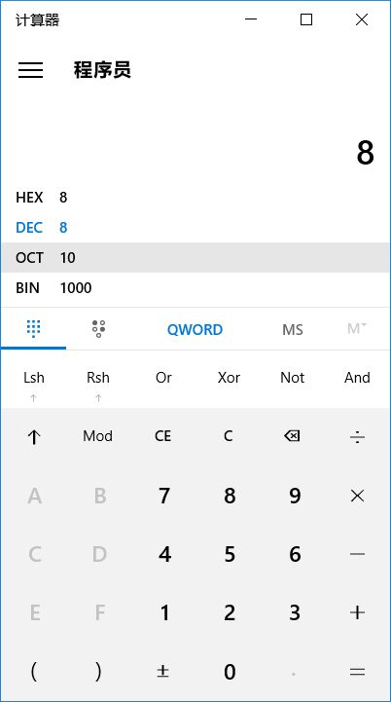This screenshot has height=702, width=391.
Task: Click digit 4 key
Action: click(x=164, y=554)
